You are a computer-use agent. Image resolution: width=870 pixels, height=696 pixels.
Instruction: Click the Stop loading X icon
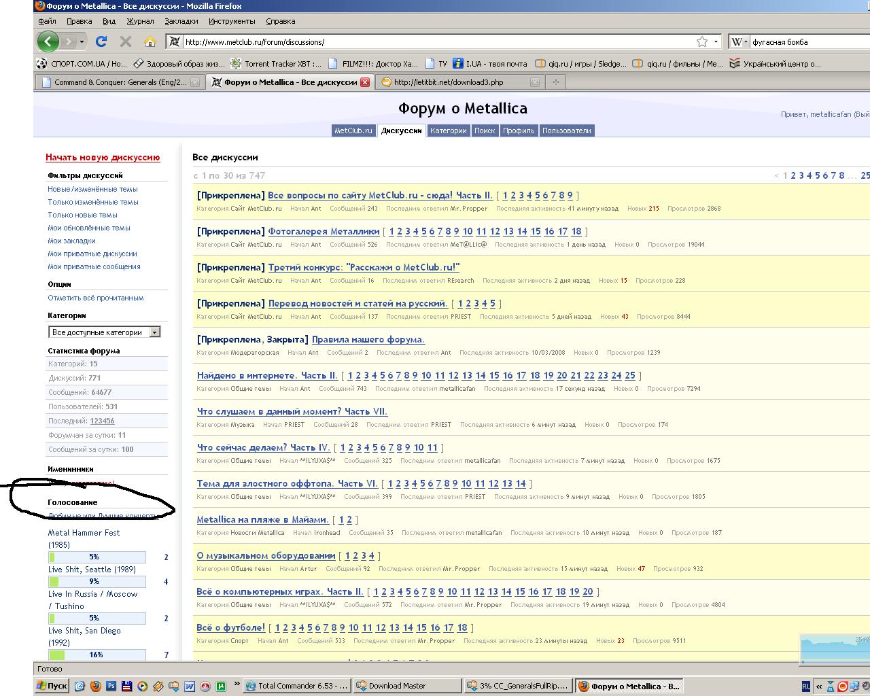coord(126,41)
